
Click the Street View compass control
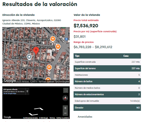[65, 98]
